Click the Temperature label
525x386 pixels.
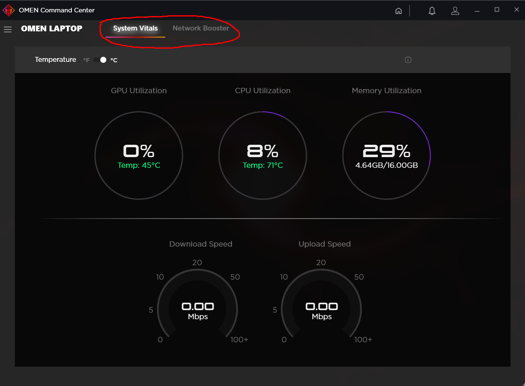[55, 59]
